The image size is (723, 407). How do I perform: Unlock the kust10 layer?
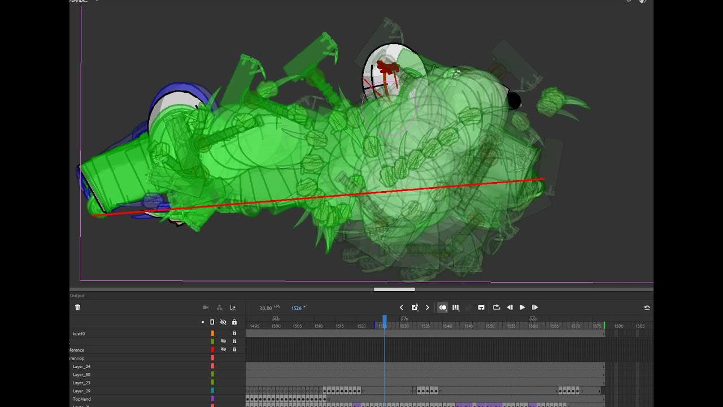tap(234, 334)
